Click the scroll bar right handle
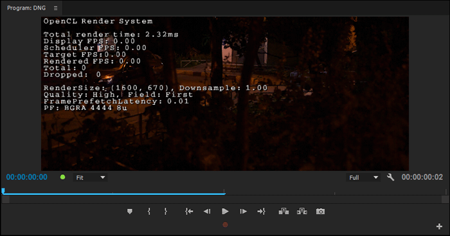 coord(445,199)
